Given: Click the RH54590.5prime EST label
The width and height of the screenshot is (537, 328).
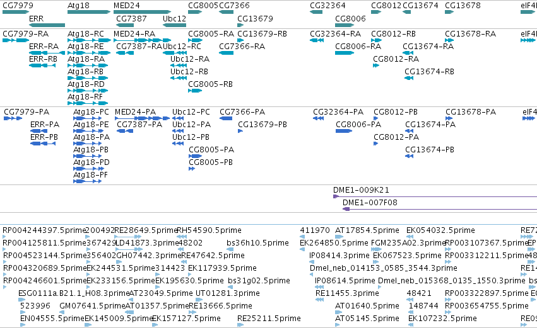Looking at the screenshot, I should [x=209, y=230].
